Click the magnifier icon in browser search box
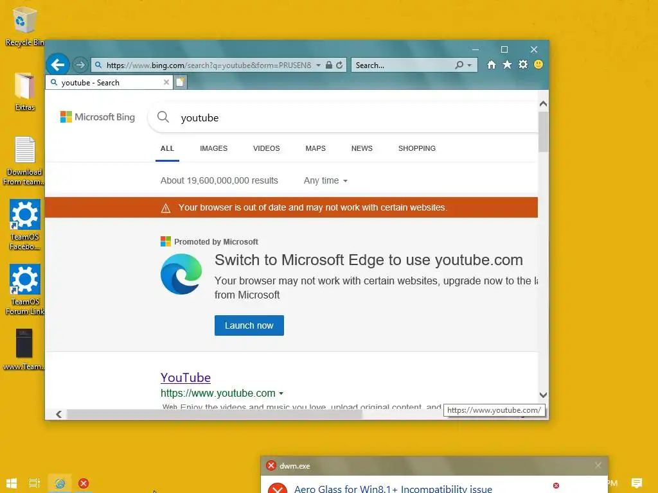This screenshot has width=658, height=493. click(x=459, y=65)
